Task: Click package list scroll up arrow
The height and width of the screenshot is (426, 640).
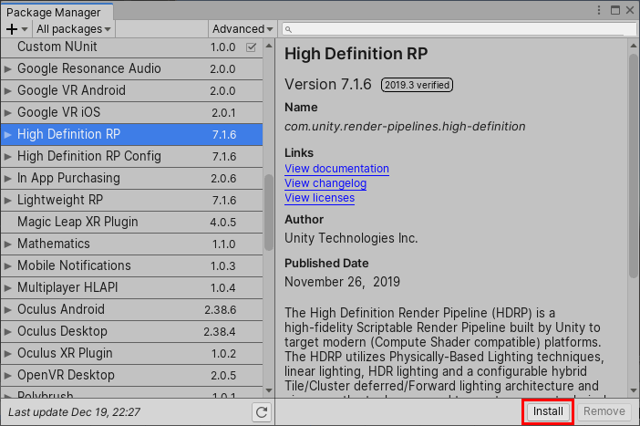Action: point(269,46)
